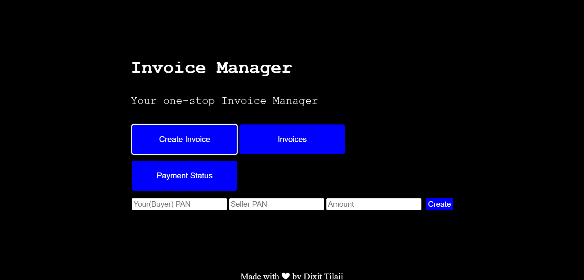Viewport: 584px width, 280px height.
Task: Click the heart icon in the footer
Action: [286, 276]
